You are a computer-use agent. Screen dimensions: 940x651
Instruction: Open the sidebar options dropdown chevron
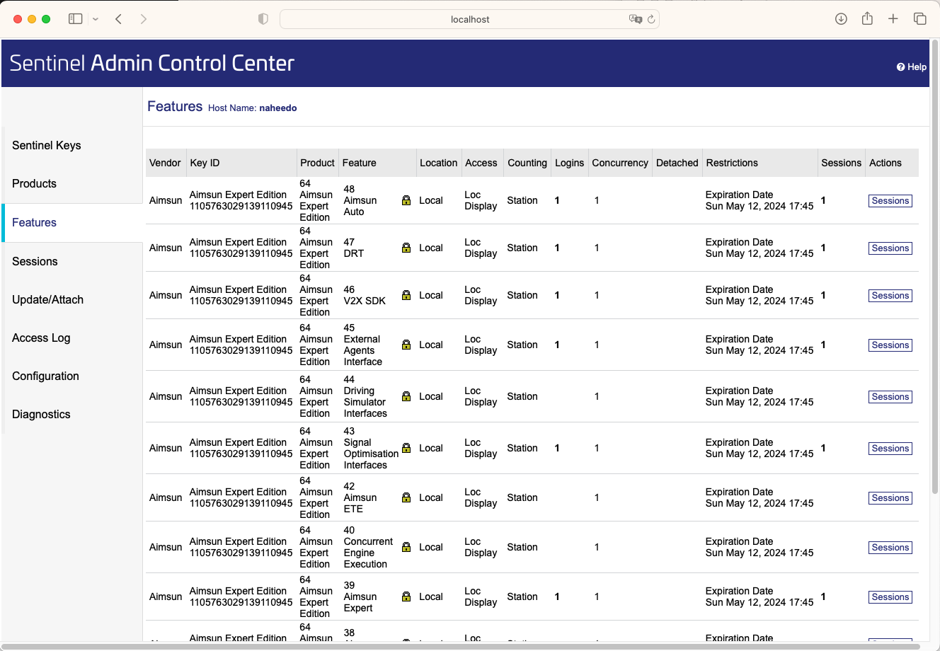pyautogui.click(x=96, y=19)
